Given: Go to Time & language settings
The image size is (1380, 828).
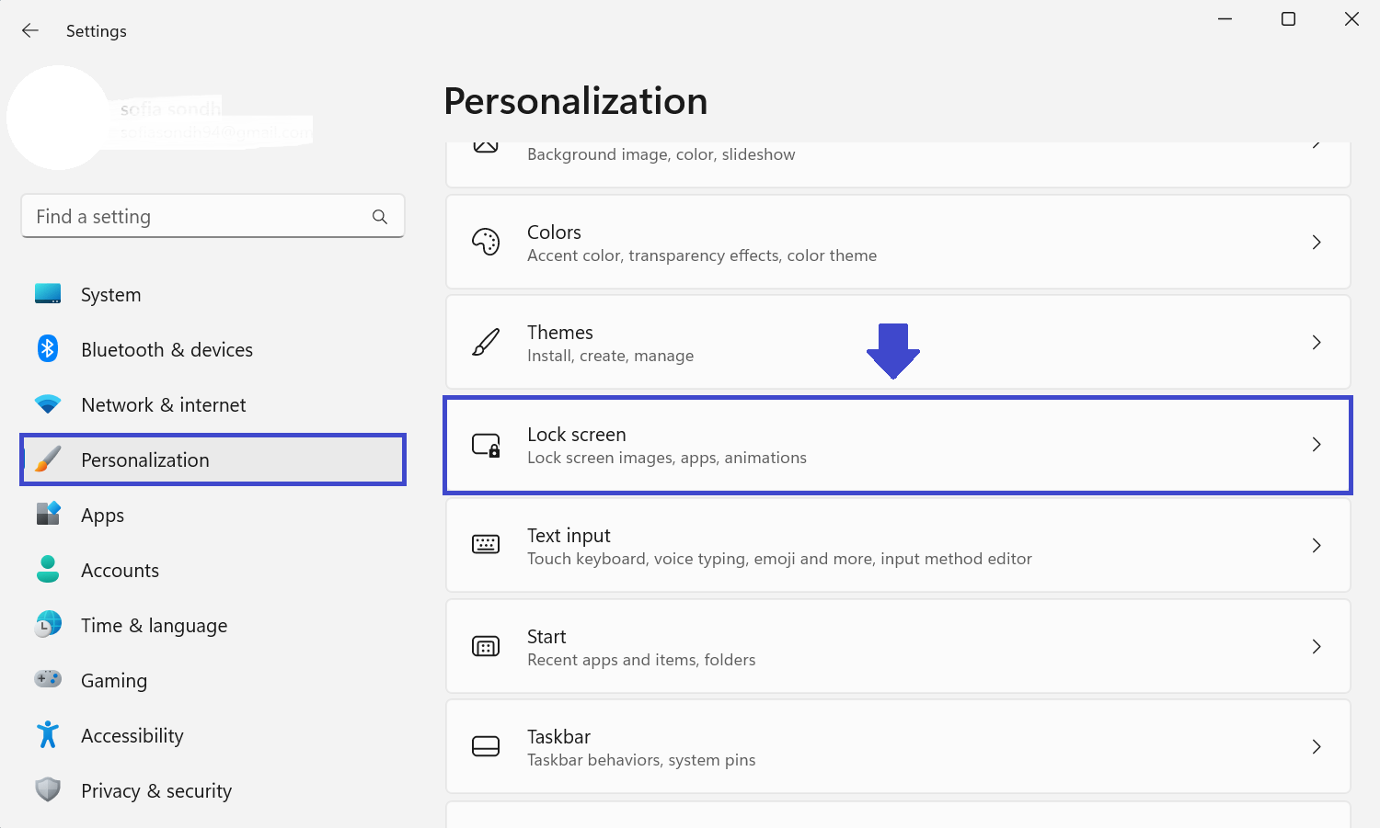Looking at the screenshot, I should point(154,626).
